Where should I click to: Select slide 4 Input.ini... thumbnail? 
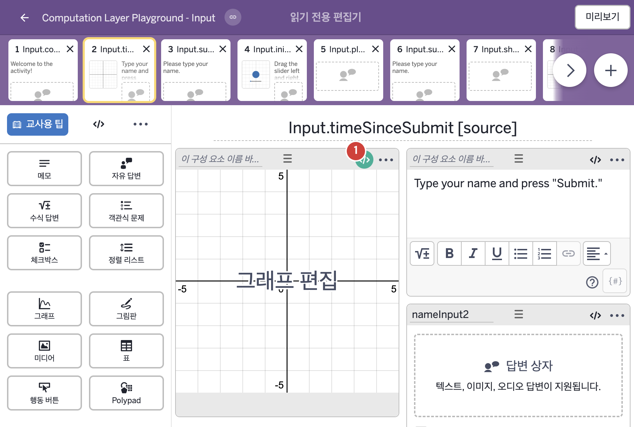coord(272,70)
